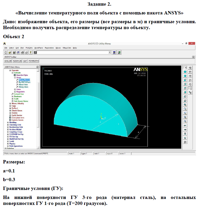Click inside the ANSYS command input field
Screen dimensions: 199x208
[x=73, y=52]
